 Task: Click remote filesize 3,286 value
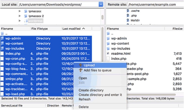[x=177, y=89]
